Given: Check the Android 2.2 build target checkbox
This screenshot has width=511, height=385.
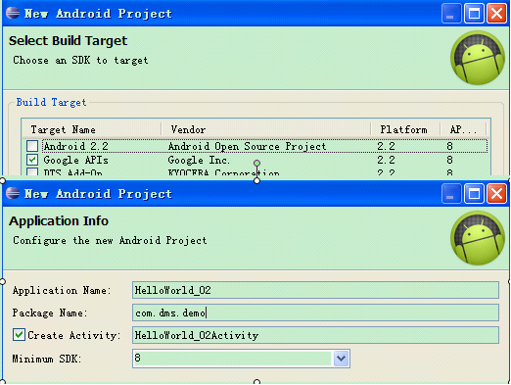Looking at the screenshot, I should (32, 146).
